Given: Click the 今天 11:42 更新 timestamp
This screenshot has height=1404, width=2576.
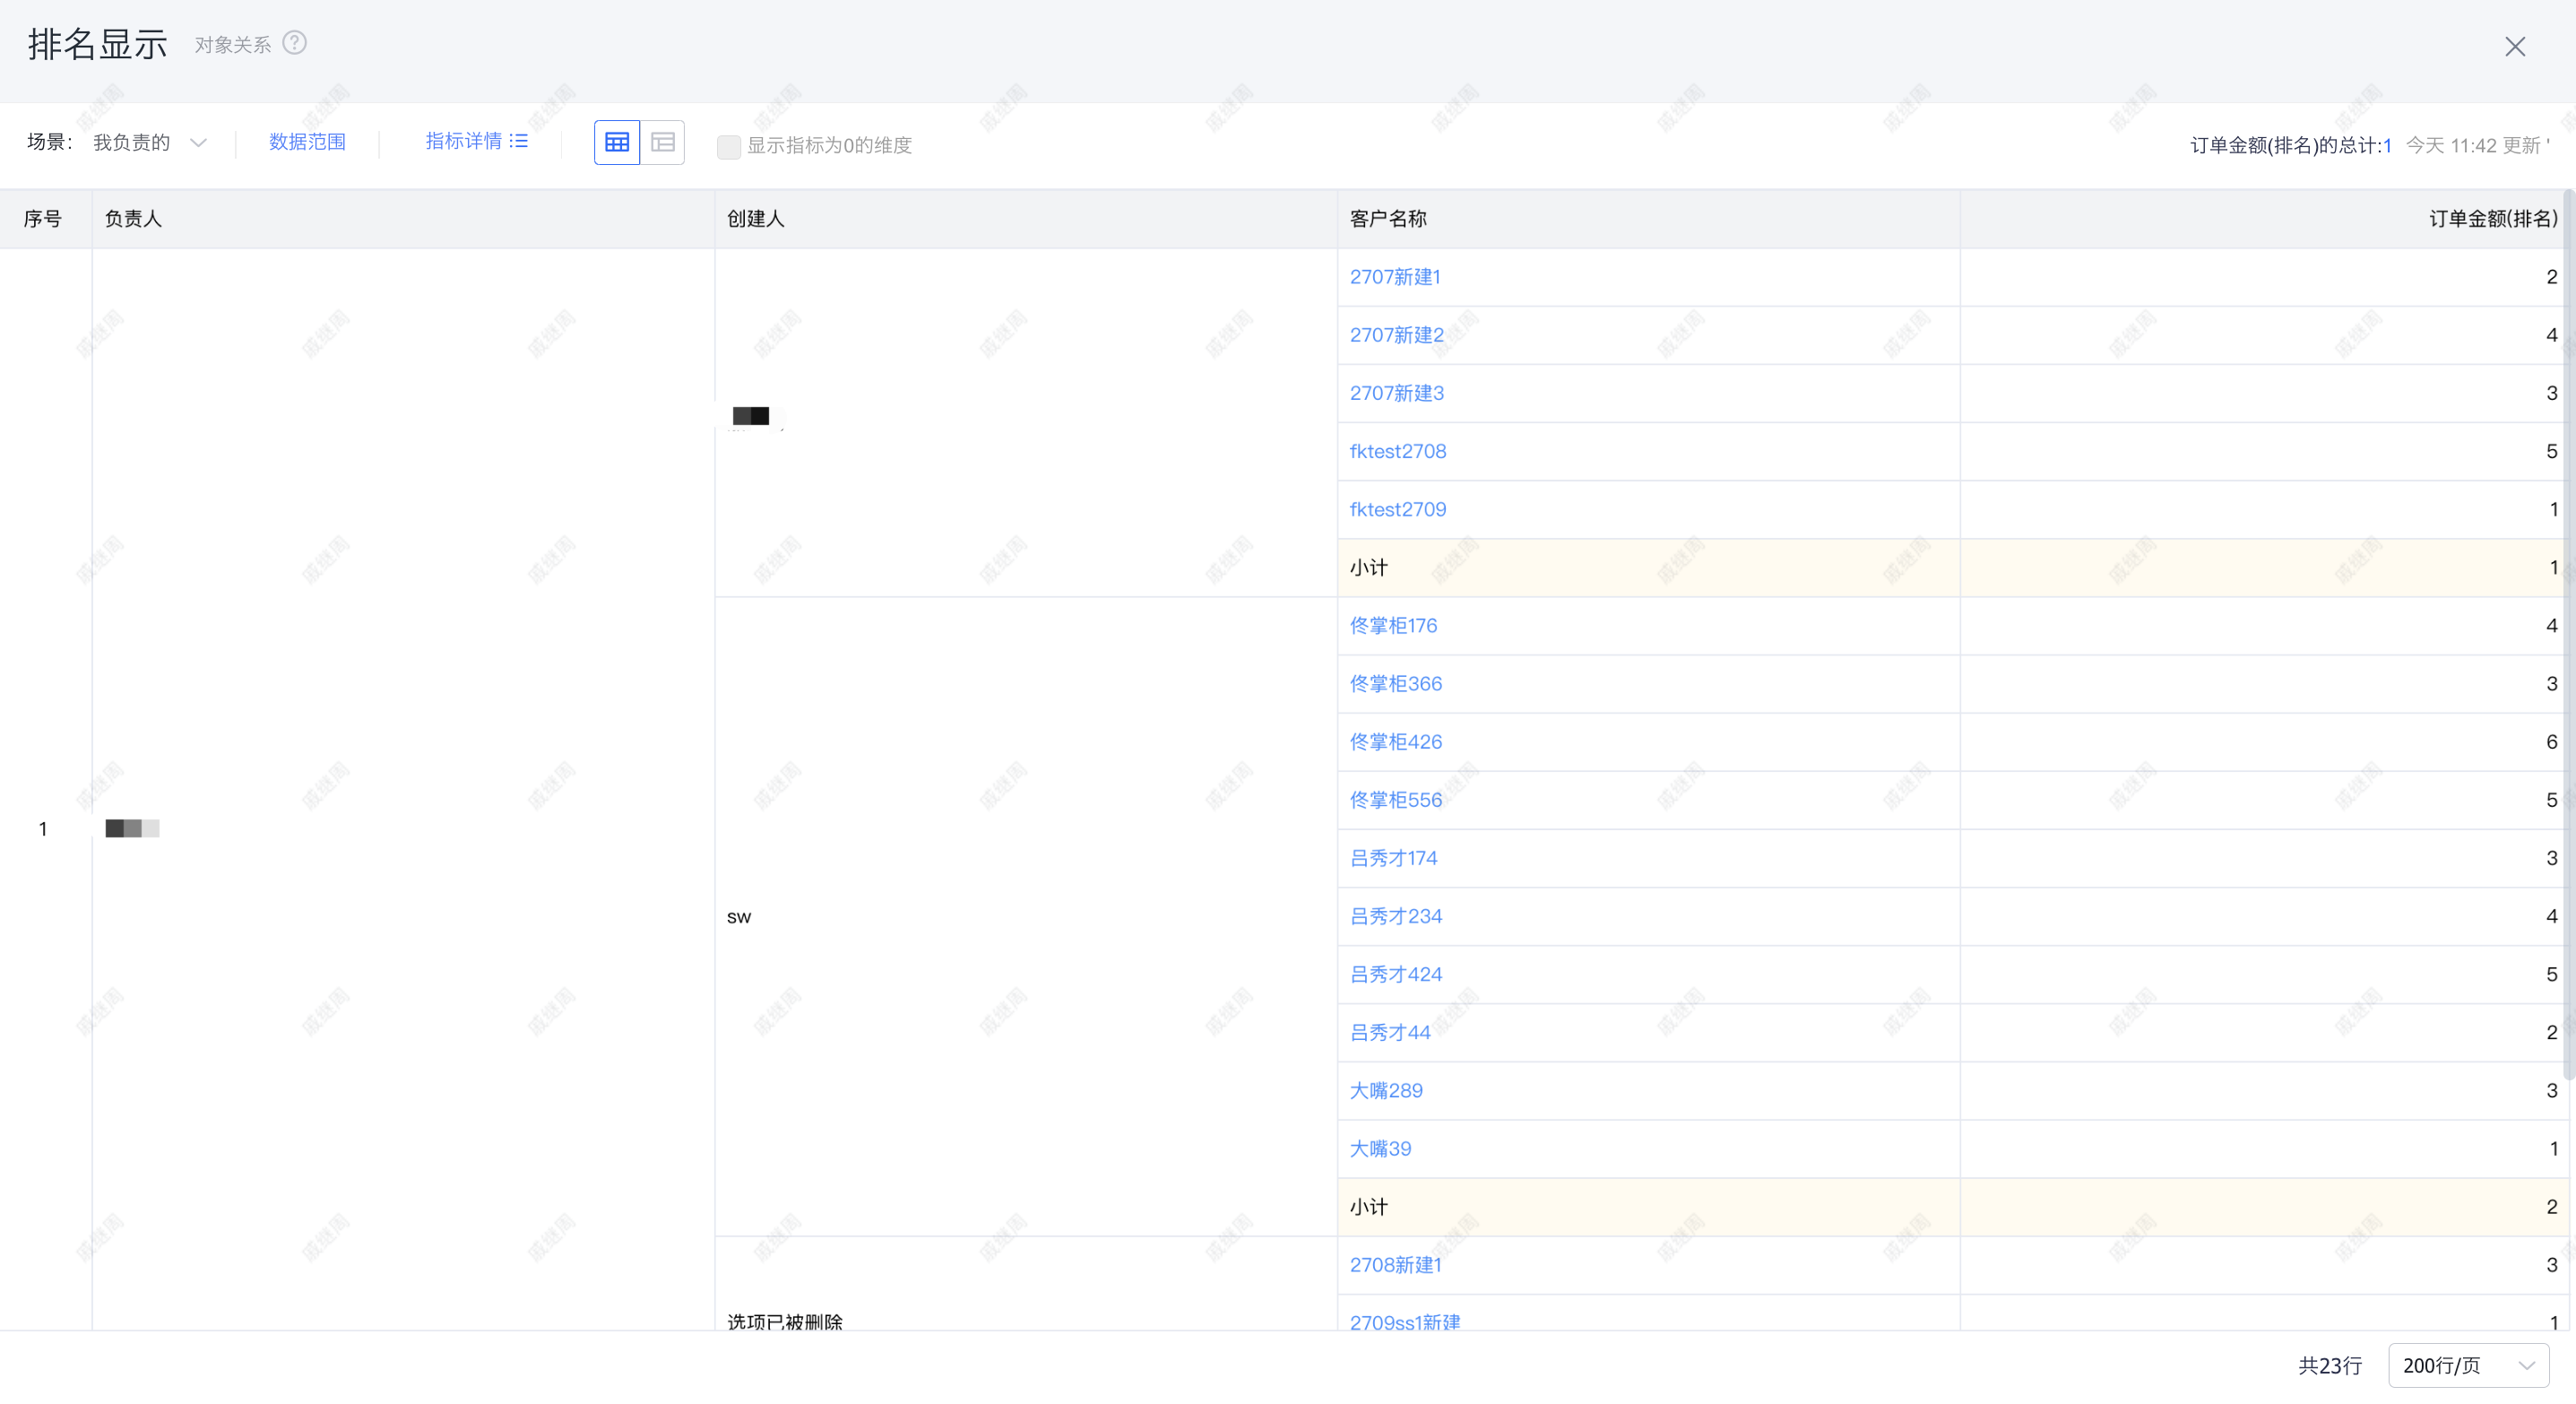Looking at the screenshot, I should 2472,146.
